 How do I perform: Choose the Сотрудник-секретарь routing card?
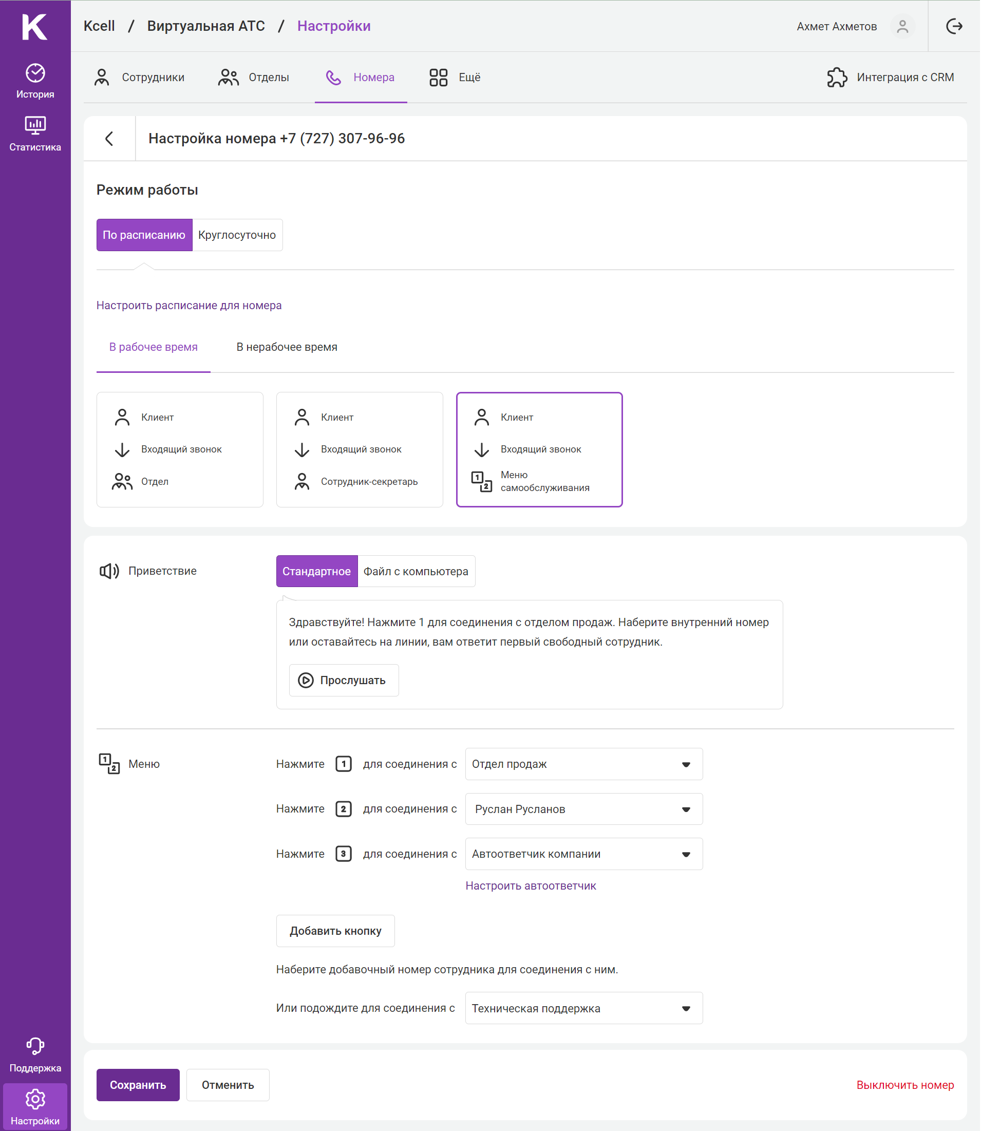pyautogui.click(x=359, y=449)
